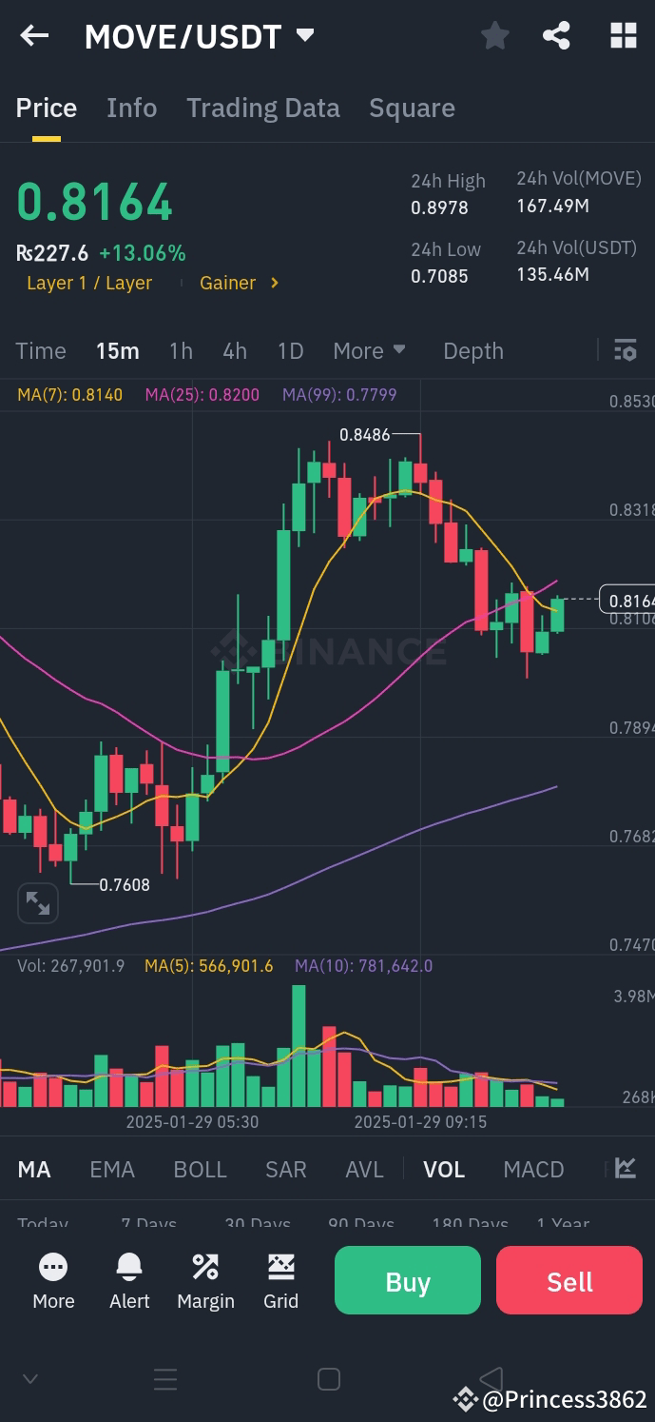Tap the More options icon
The height and width of the screenshot is (1422, 655).
point(53,1280)
